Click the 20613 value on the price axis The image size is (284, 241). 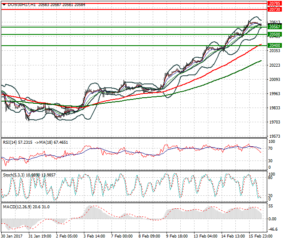(x=275, y=22)
